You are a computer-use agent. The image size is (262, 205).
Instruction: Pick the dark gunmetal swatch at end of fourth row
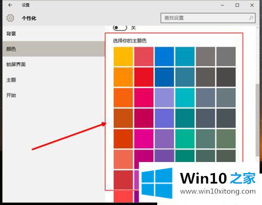coord(226,118)
